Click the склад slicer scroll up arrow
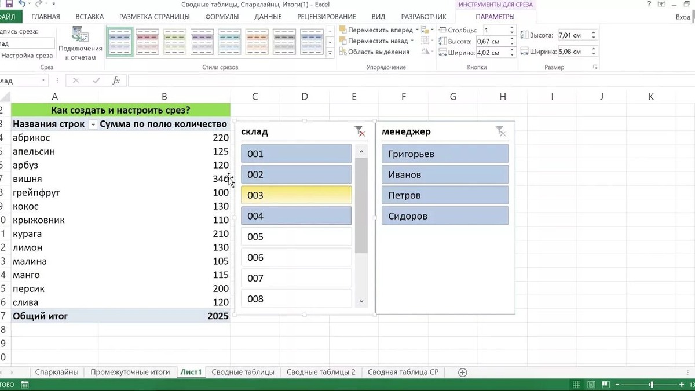 pyautogui.click(x=361, y=151)
